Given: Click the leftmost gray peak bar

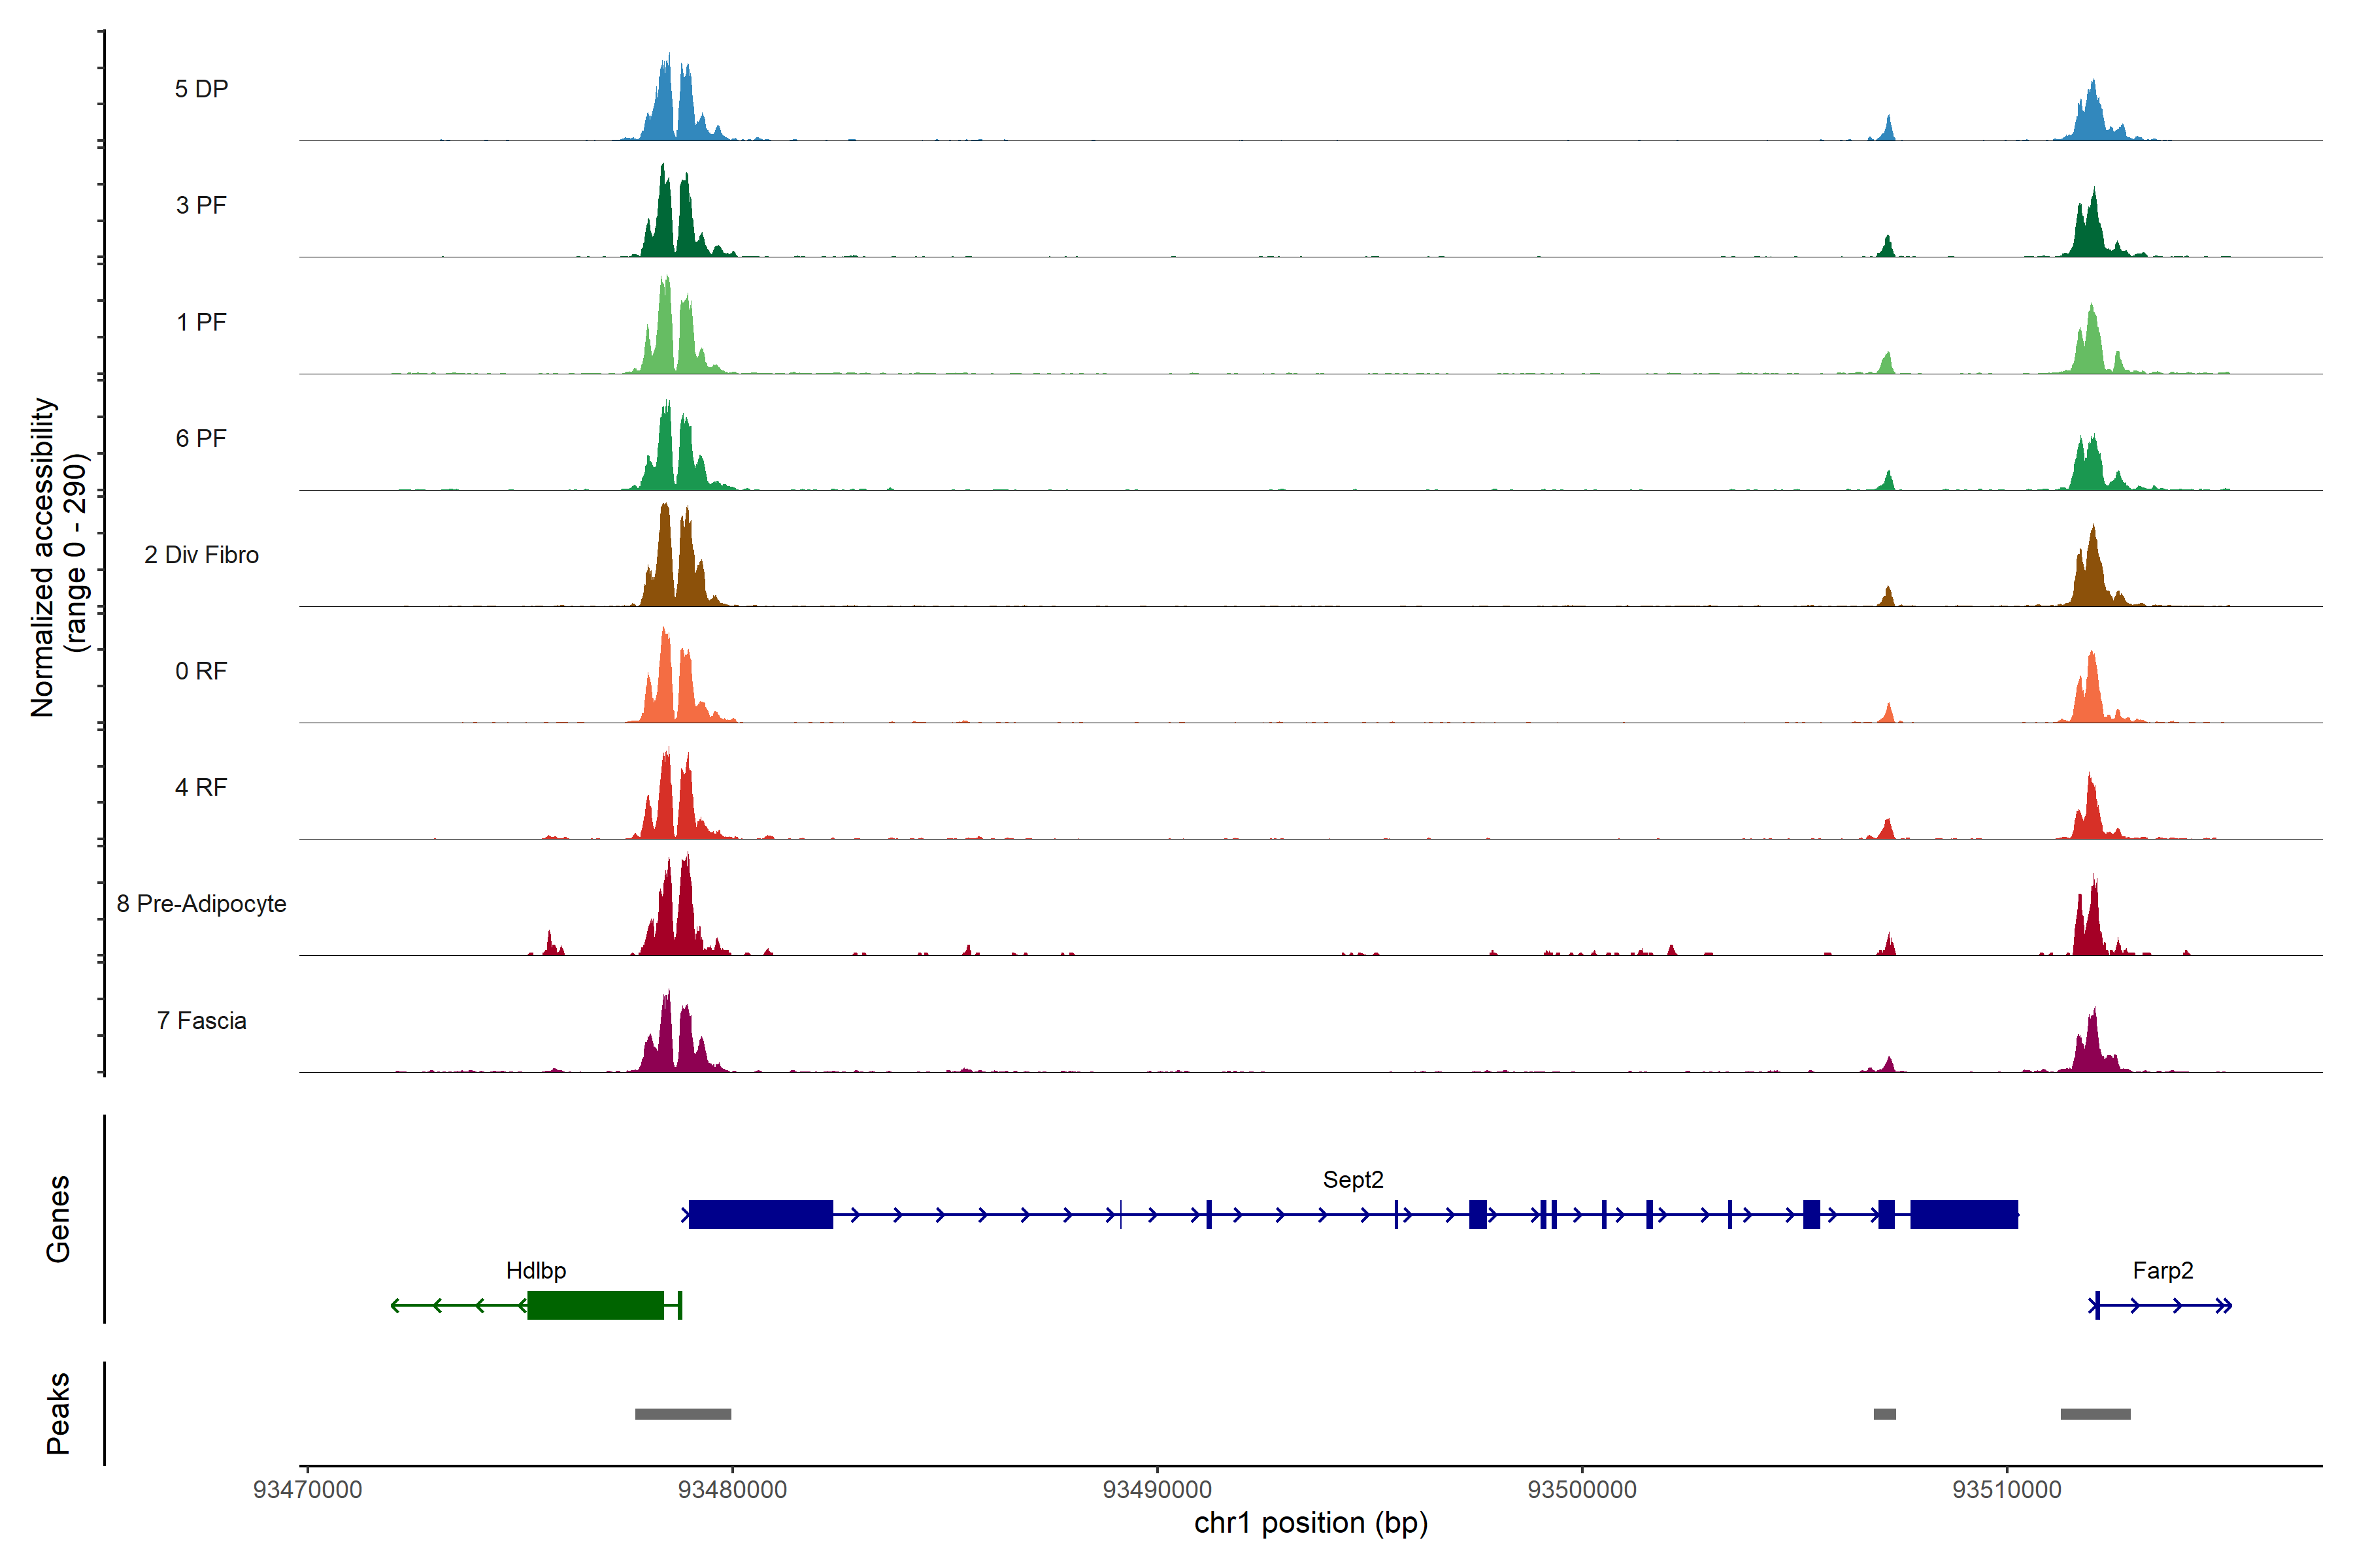Looking at the screenshot, I should (682, 1414).
